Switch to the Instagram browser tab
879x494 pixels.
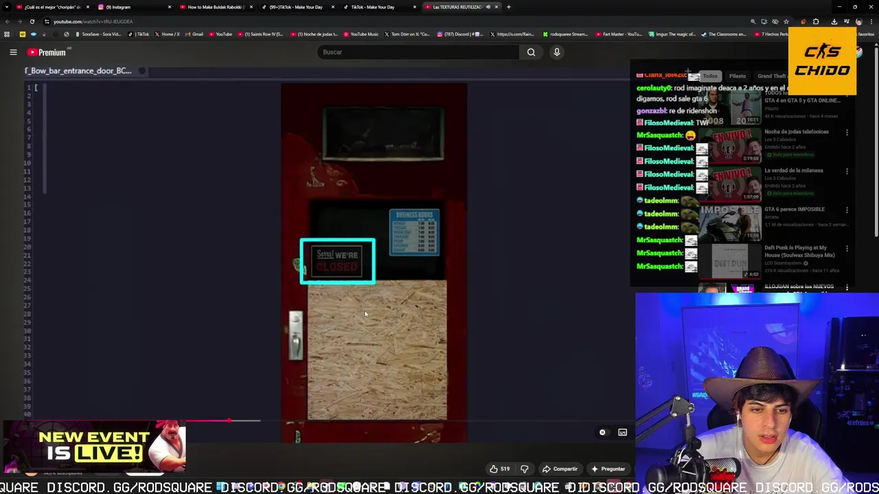[134, 7]
